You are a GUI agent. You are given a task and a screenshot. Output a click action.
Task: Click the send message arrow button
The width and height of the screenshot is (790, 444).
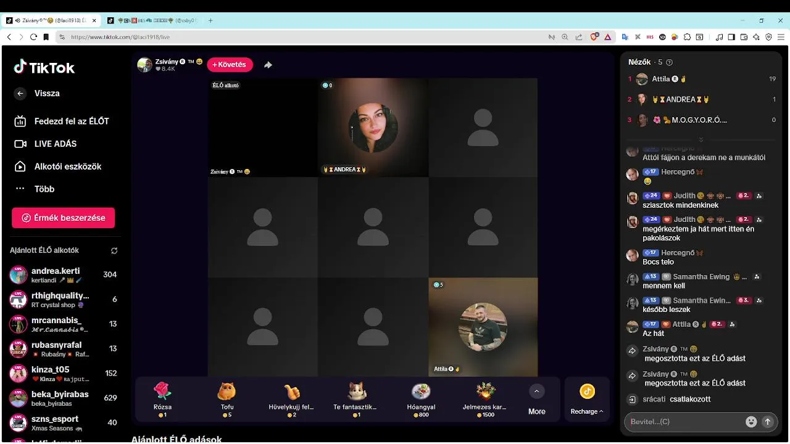point(768,422)
